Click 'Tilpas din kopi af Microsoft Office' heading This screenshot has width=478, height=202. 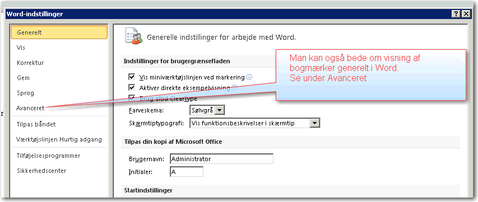click(173, 142)
